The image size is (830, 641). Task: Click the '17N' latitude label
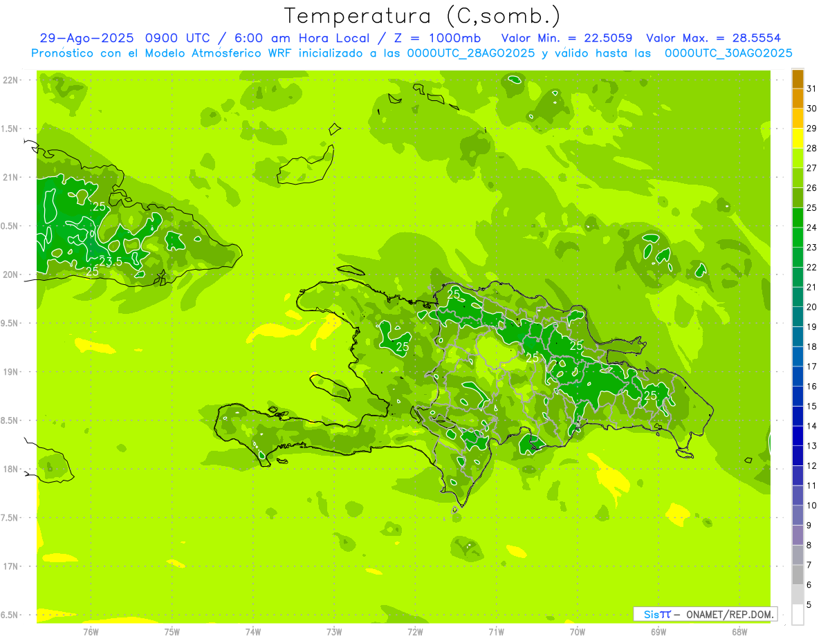point(10,566)
